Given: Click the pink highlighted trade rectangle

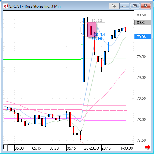Looking at the screenshot, I should 91,30.
